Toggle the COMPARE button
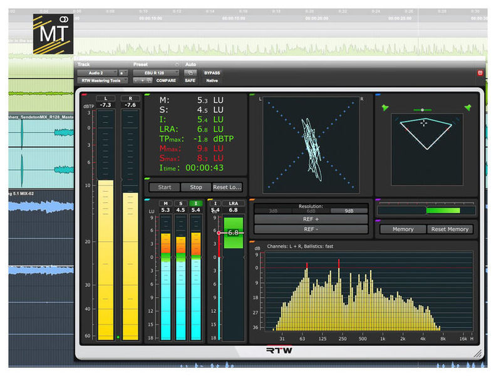Image resolution: width=496 pixels, height=376 pixels. [166, 81]
